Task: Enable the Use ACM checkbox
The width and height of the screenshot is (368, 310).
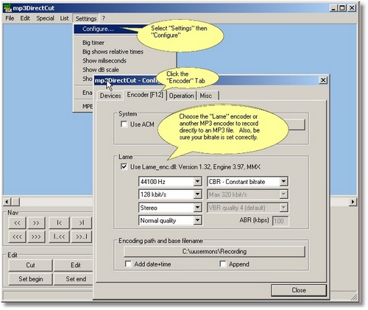Action: [x=124, y=124]
